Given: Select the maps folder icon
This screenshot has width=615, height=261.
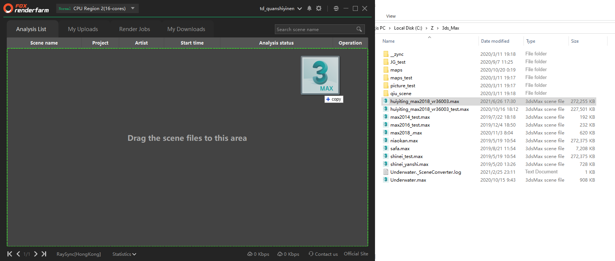Looking at the screenshot, I should 386,70.
